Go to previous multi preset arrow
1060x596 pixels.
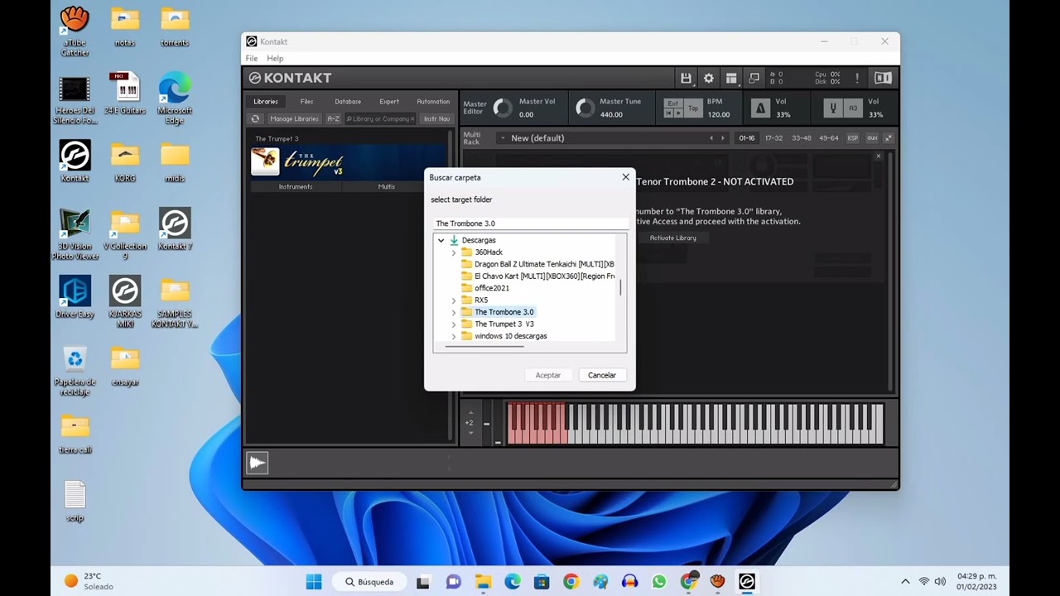click(711, 138)
